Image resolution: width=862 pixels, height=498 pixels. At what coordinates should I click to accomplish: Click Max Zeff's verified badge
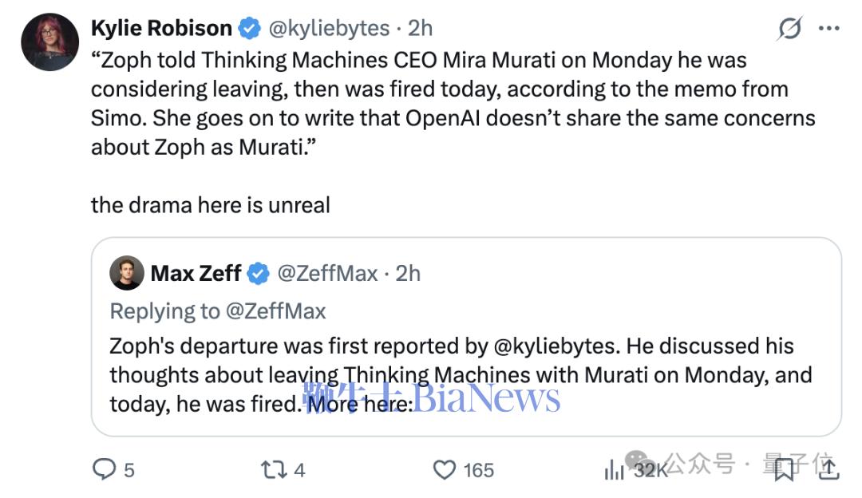[258, 274]
